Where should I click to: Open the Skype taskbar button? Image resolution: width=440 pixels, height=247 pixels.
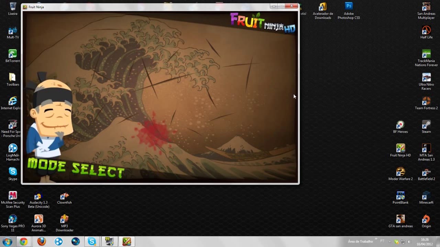[x=92, y=242]
